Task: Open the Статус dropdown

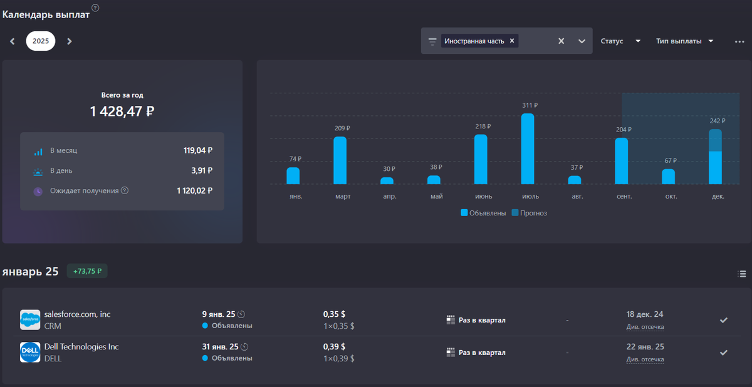Action: coord(620,41)
